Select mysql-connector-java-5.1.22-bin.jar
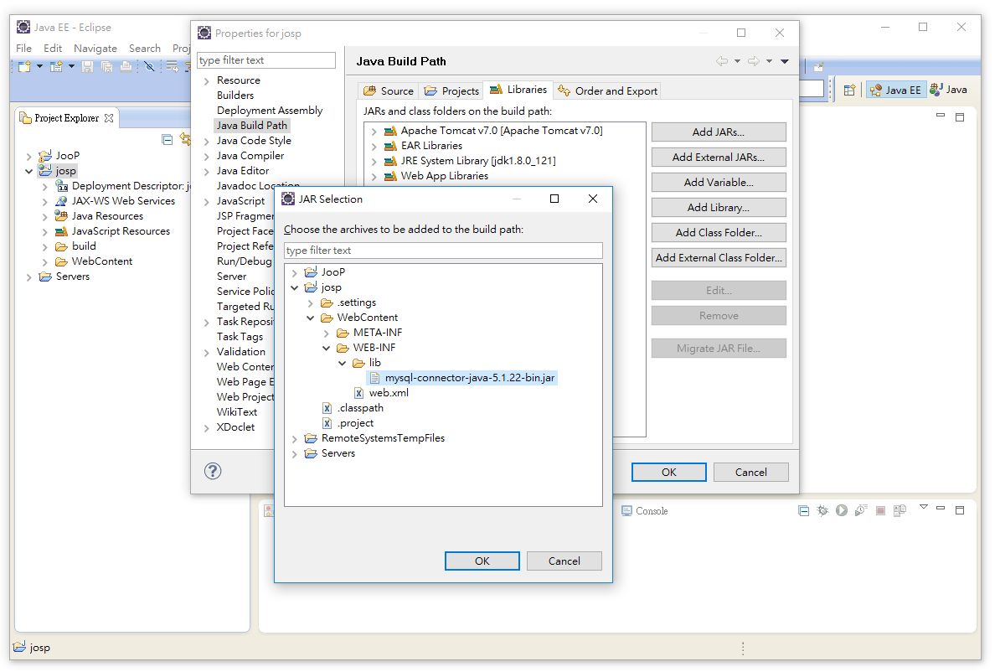 pos(463,379)
